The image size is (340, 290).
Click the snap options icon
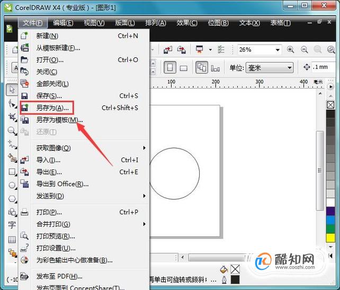tap(221, 50)
